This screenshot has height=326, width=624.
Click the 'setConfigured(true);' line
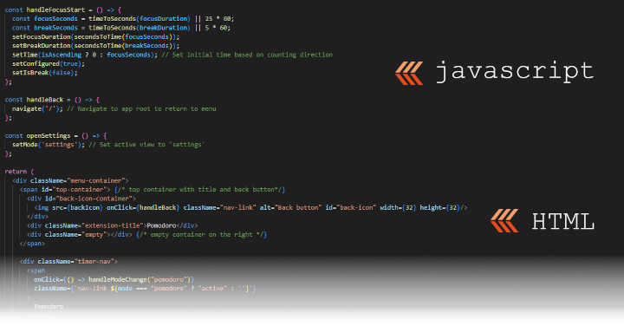point(49,63)
